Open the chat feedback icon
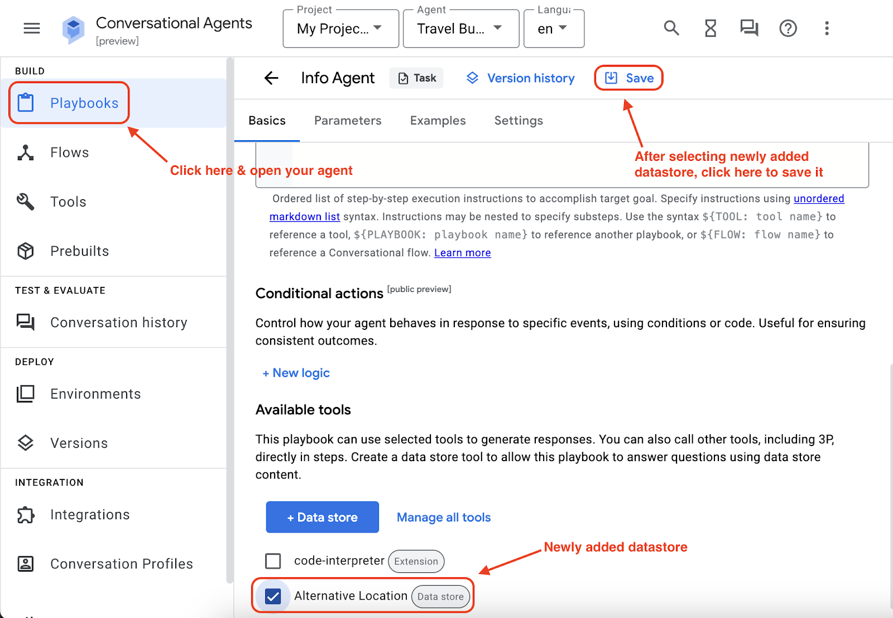Image resolution: width=893 pixels, height=618 pixels. click(748, 28)
